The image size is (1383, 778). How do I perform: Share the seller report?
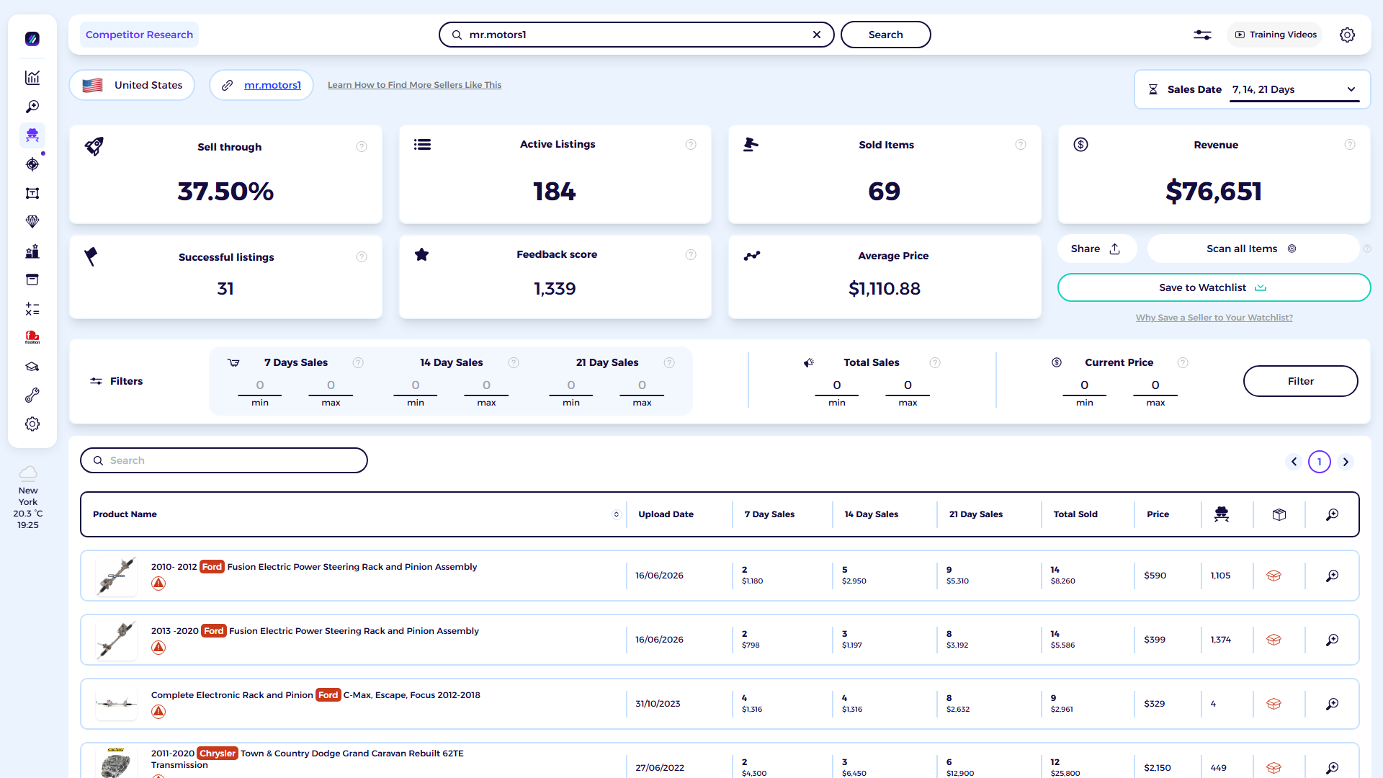1096,249
